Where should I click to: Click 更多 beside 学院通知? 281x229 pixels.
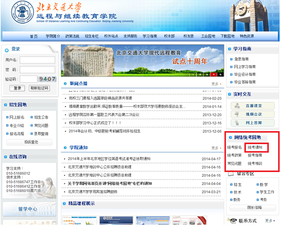coord(216,148)
